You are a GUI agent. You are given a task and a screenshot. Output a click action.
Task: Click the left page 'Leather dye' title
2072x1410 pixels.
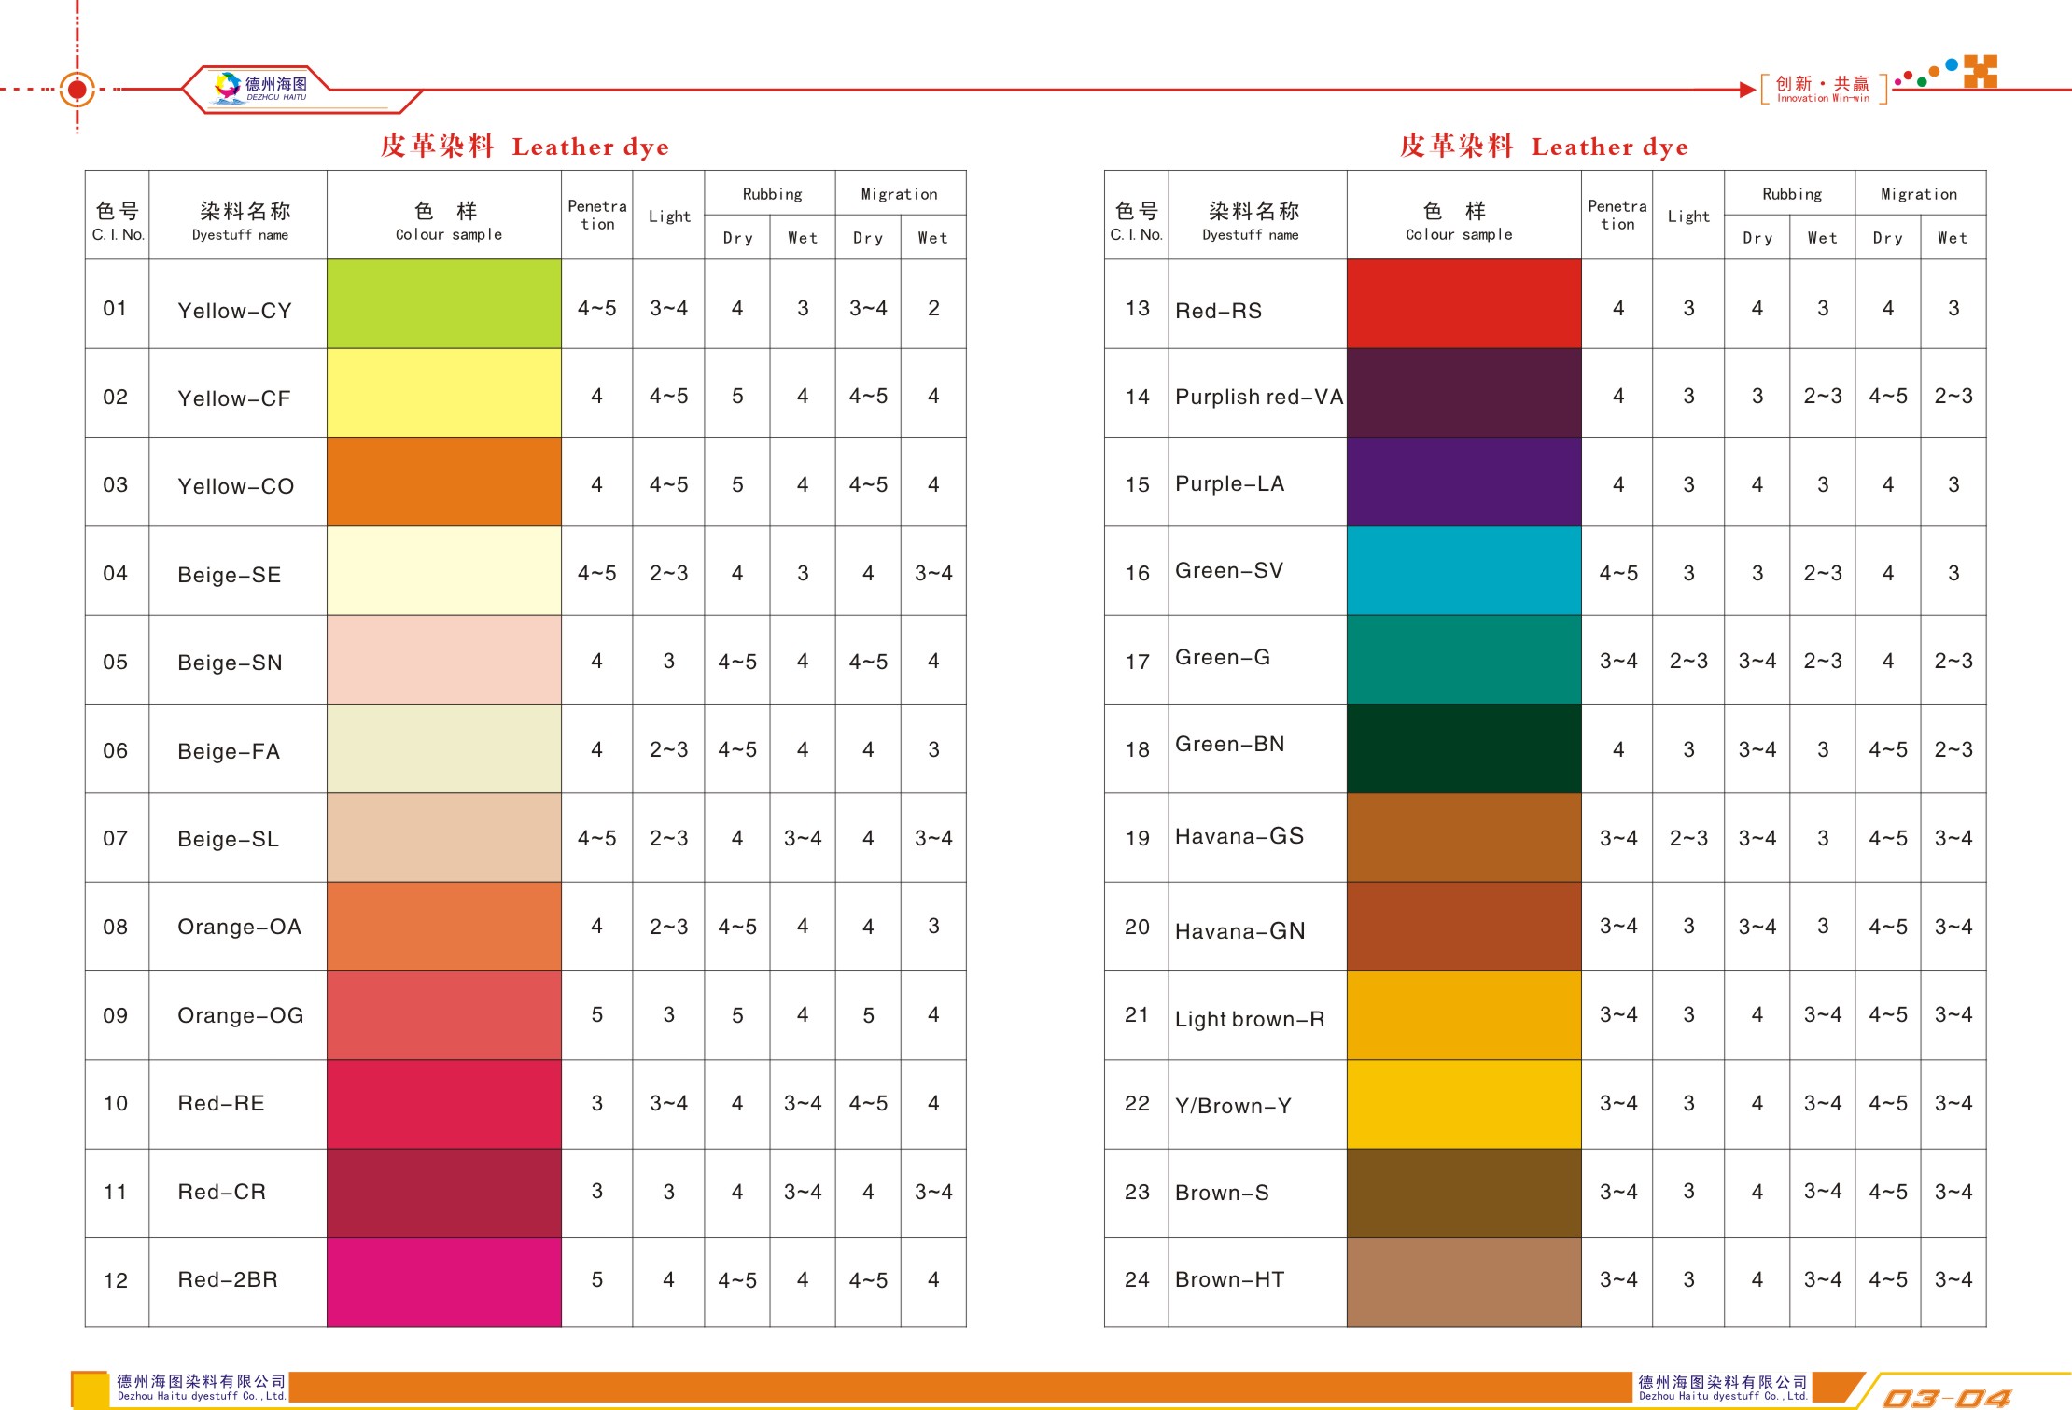coord(525,147)
